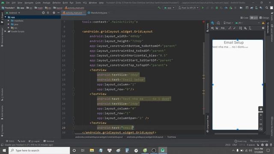
Task: Click the infer constraints wand icon
Action: [234, 28]
